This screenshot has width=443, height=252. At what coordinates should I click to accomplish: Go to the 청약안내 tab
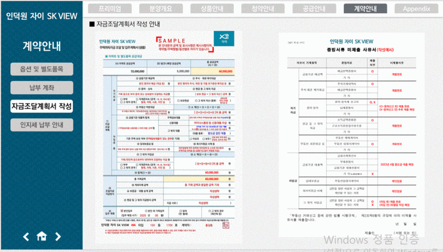tap(262, 9)
